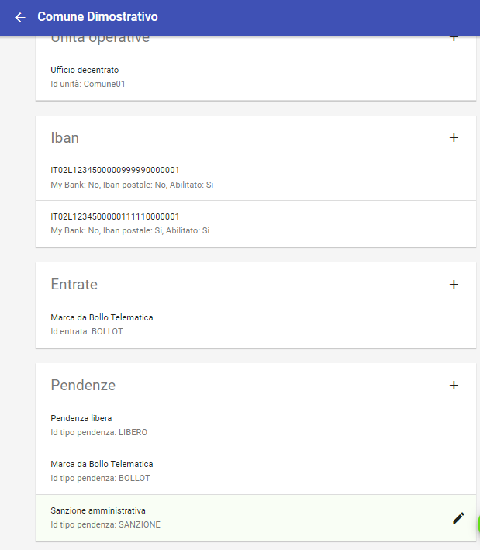The image size is (480, 550).
Task: Click the Iban section heading
Action: [65, 138]
